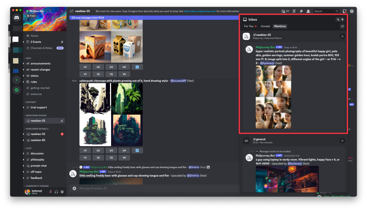Select the Mentions tab in Inbox
This screenshot has width=367, height=210.
point(280,26)
